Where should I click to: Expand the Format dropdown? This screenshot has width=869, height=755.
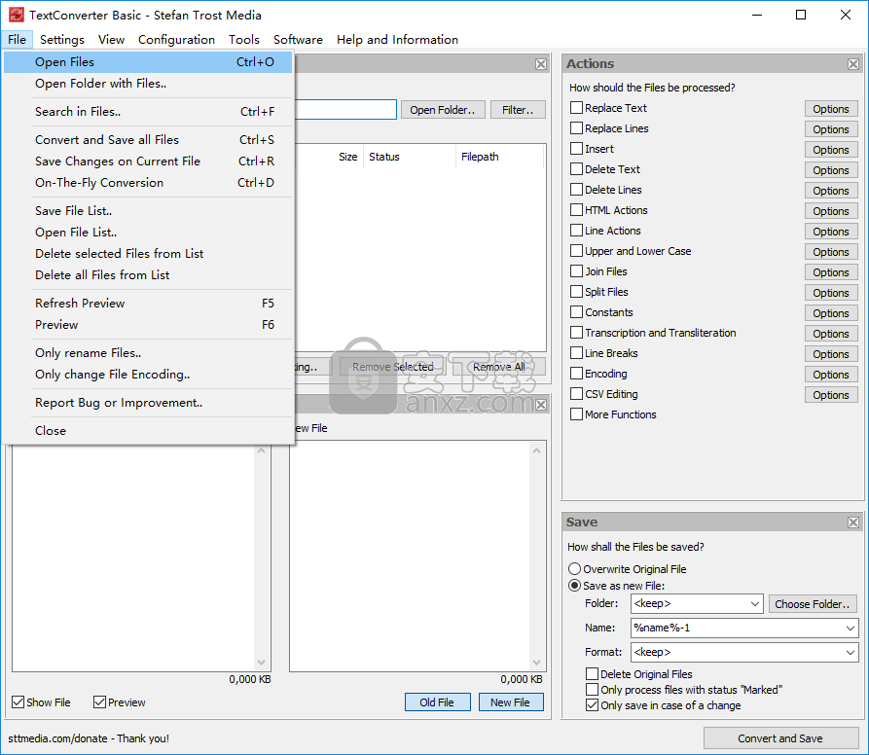(x=851, y=653)
